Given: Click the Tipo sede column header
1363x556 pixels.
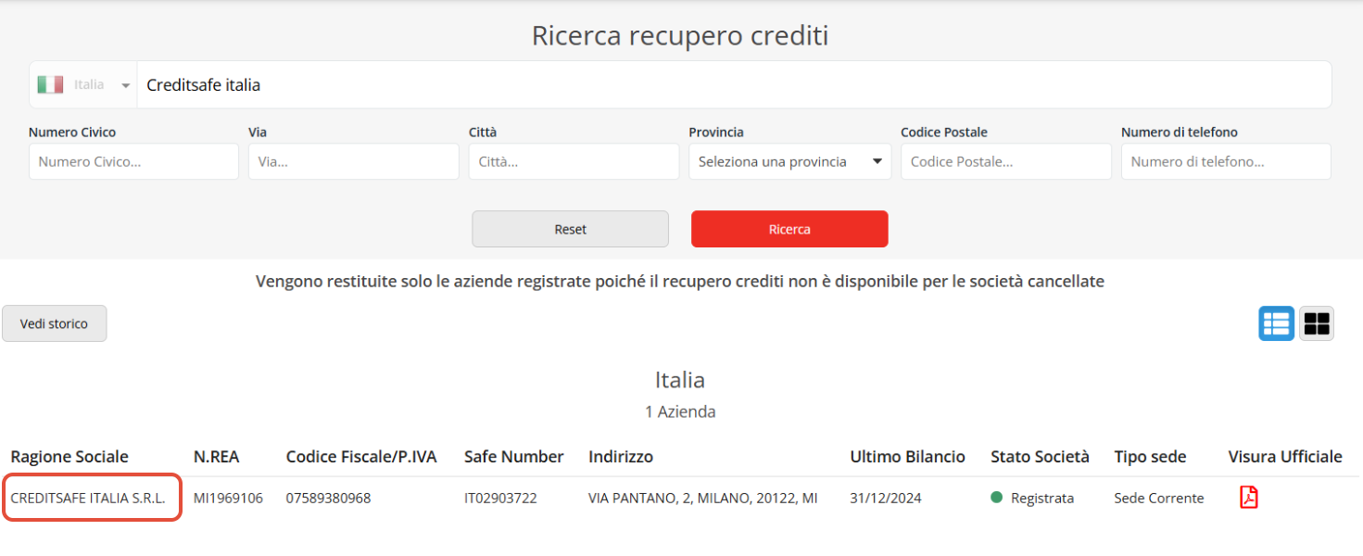Looking at the screenshot, I should tap(1150, 457).
